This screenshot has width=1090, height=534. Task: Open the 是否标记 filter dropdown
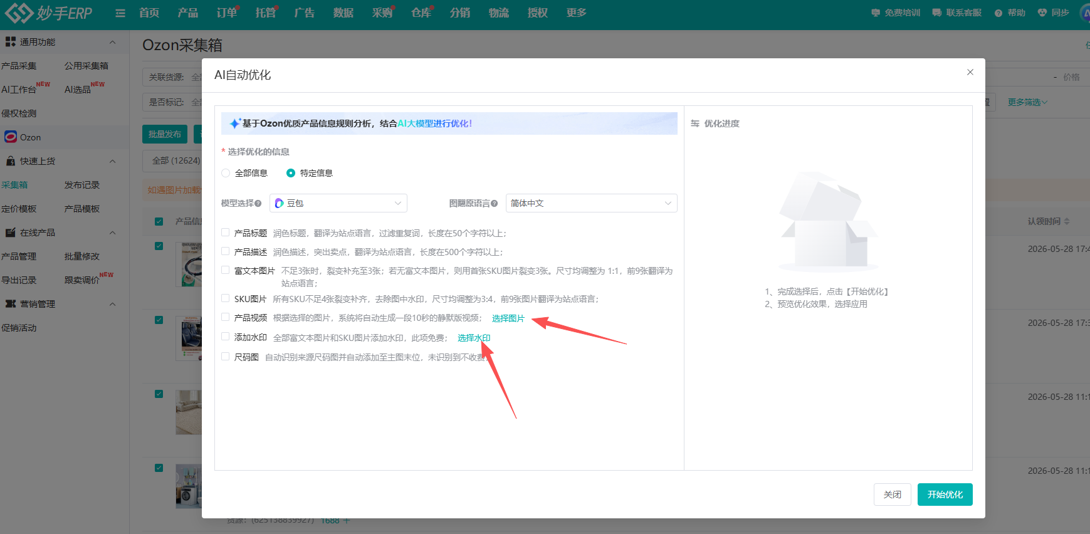pos(172,102)
